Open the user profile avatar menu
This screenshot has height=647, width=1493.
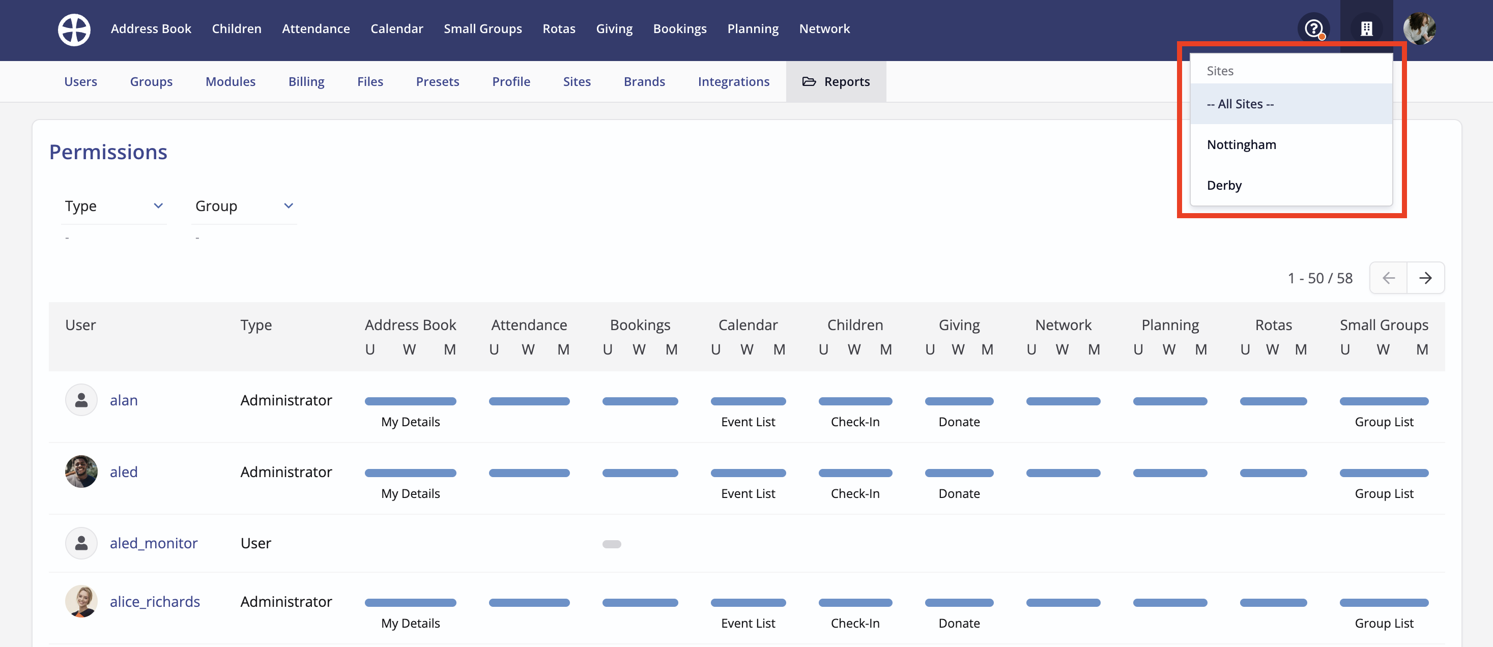1419,28
